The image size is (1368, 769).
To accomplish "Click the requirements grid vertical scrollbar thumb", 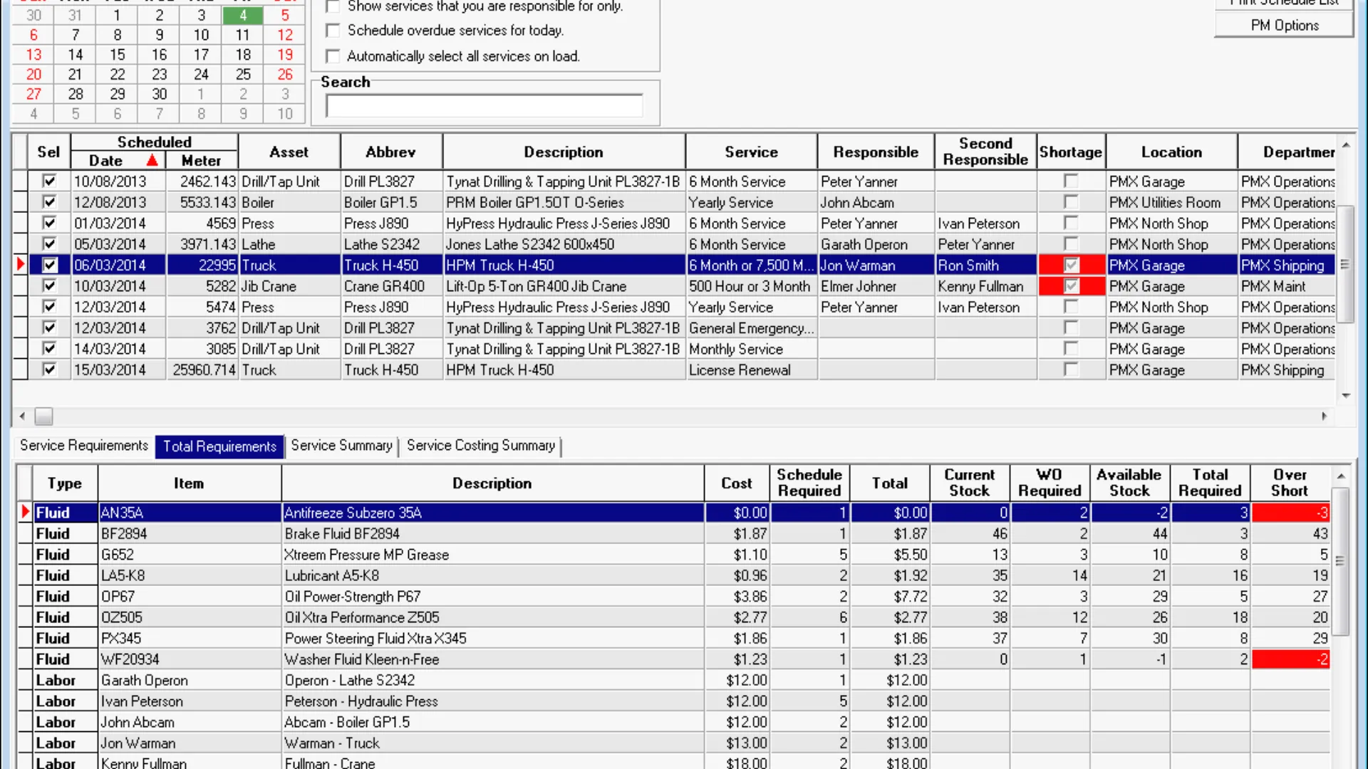I will coord(1340,561).
